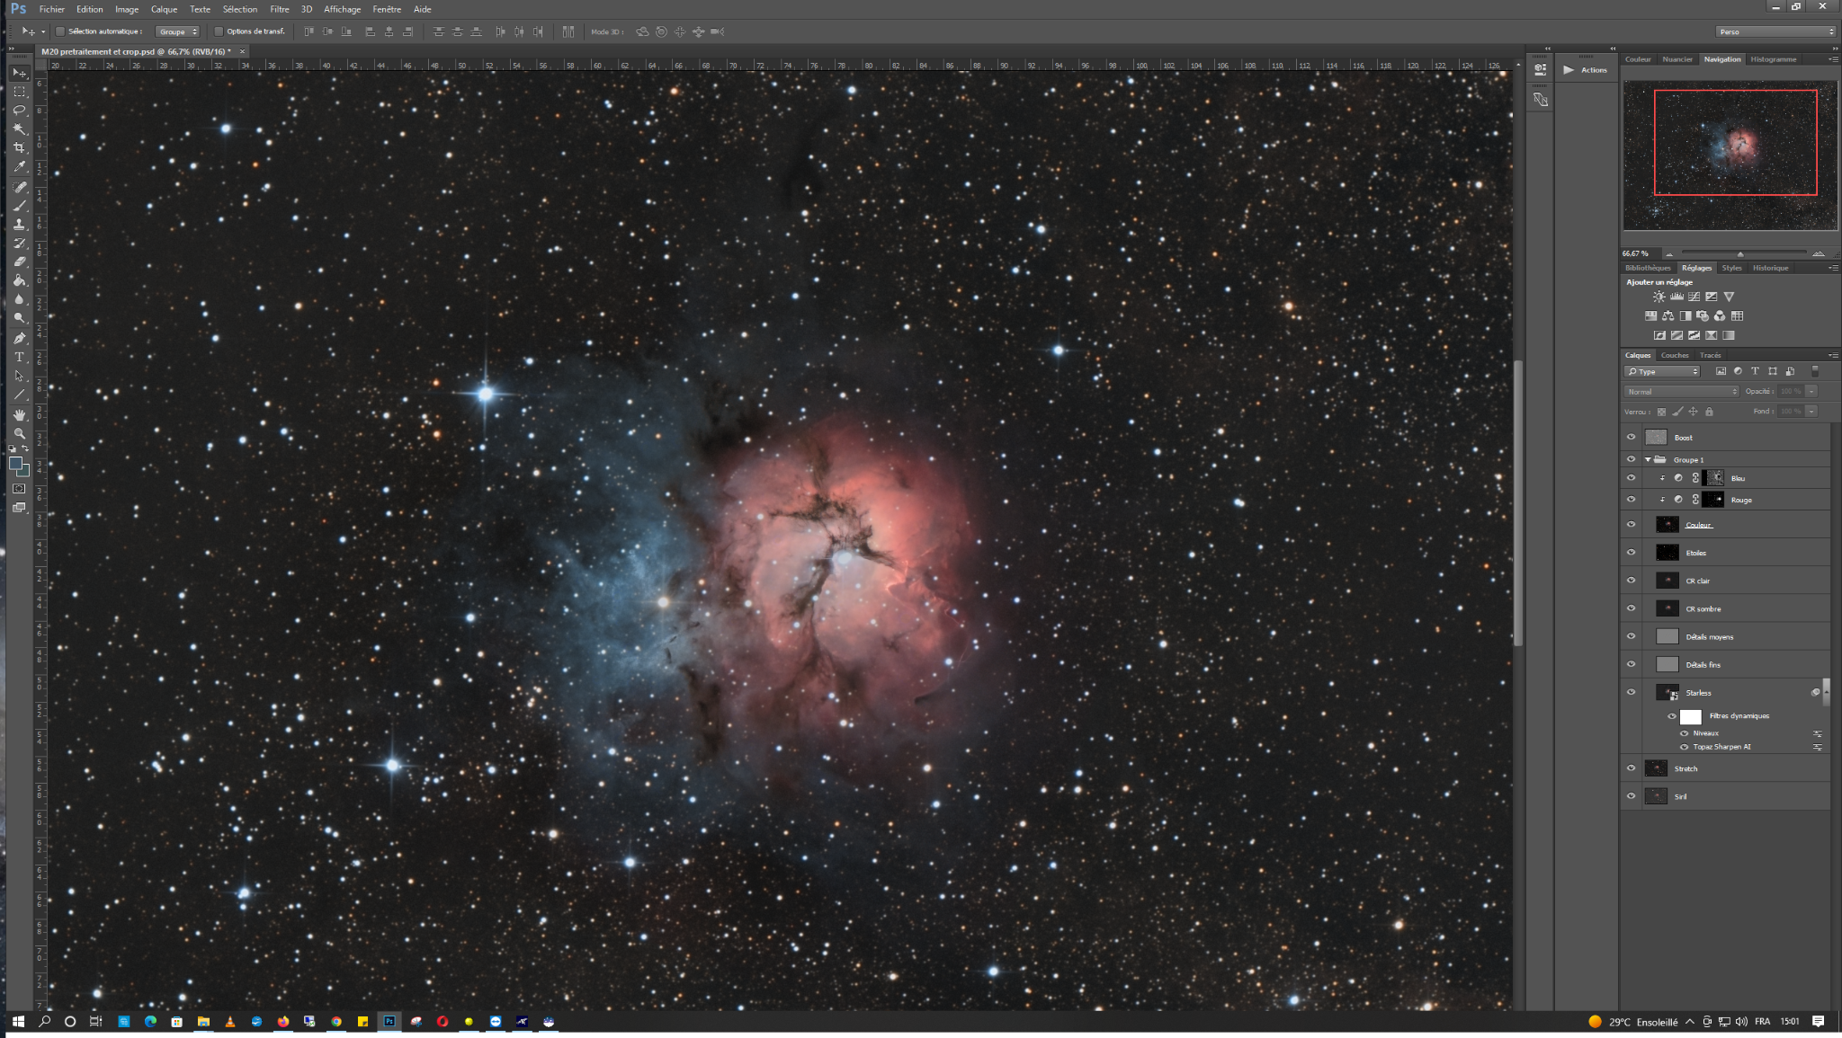
Task: Add a Curves adjustment layer
Action: point(1694,297)
